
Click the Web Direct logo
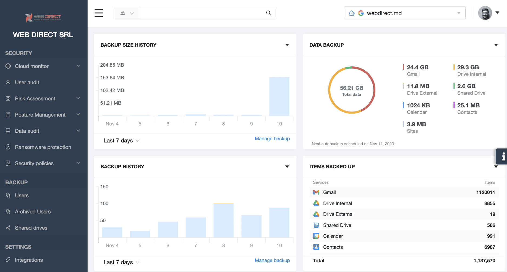pyautogui.click(x=43, y=17)
